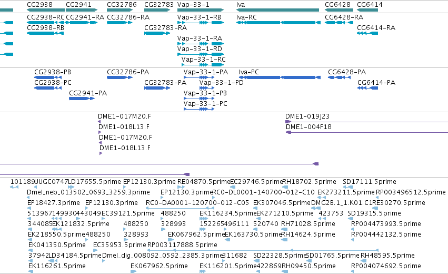Select transcript Vap-33-1-RB
This screenshot has height=274, width=448.
click(x=200, y=23)
